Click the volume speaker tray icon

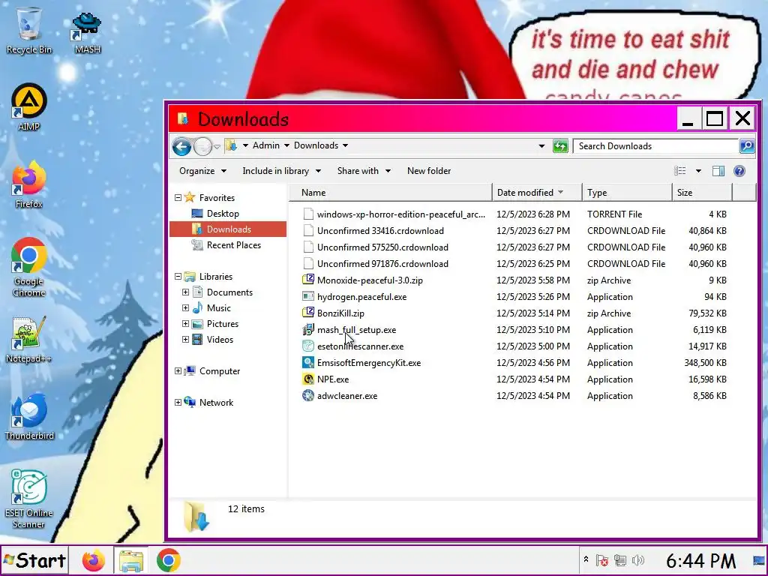click(x=637, y=560)
